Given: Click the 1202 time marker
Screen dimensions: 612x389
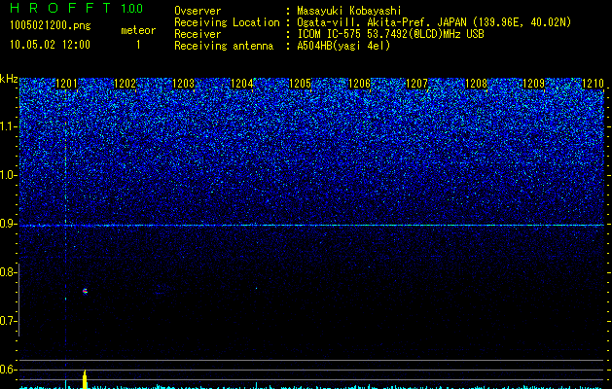Looking at the screenshot, I should point(126,84).
